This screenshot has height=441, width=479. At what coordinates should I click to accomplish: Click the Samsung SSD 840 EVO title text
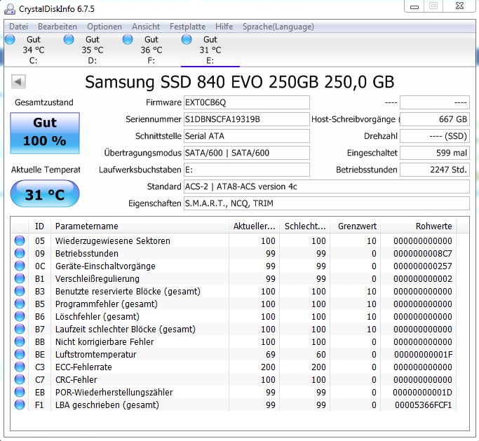(x=240, y=82)
